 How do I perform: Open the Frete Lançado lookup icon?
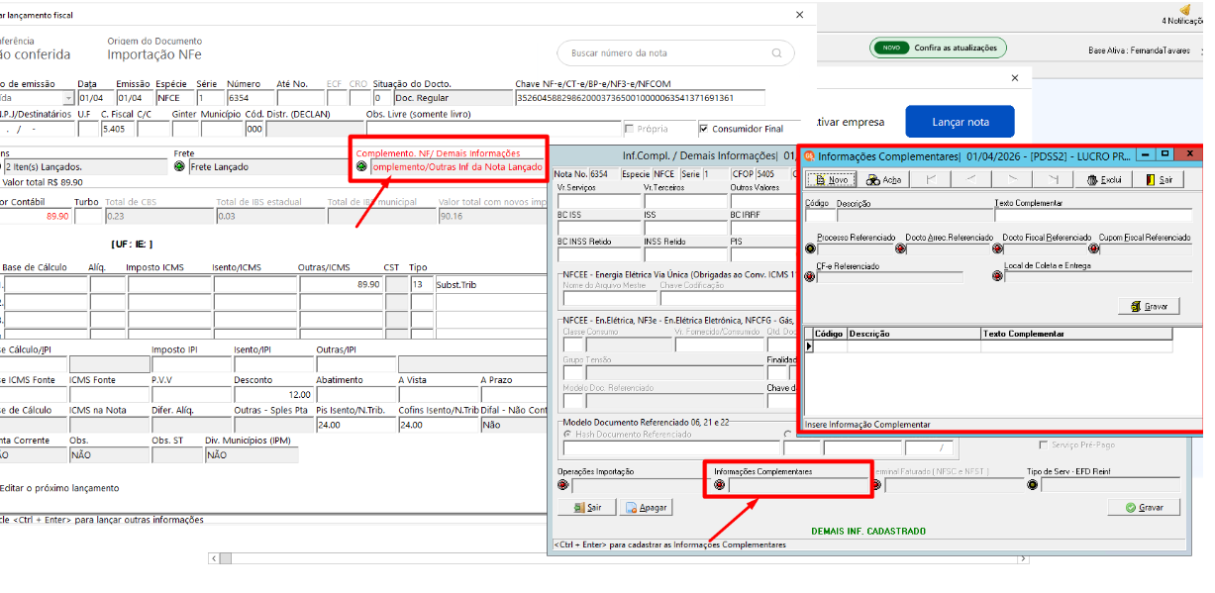179,167
